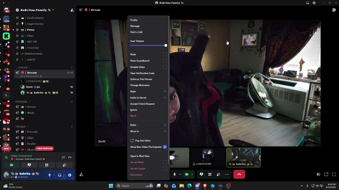Viewport: 339px width, 190px height.
Task: Collapse the PERSONAL category
Action: [23, 102]
